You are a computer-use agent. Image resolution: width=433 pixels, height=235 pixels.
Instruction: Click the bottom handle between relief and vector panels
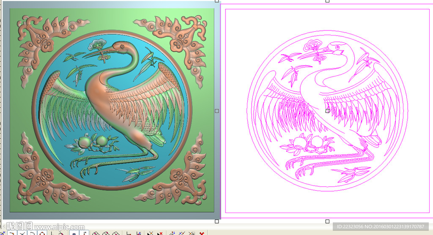tap(217, 221)
